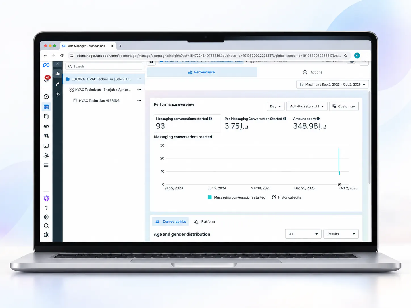Open the date range Maximum dropdown
The image size is (411, 308).
333,85
